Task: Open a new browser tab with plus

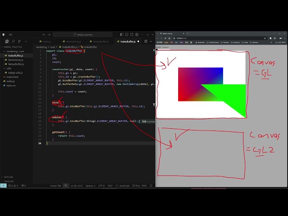Action: point(188,33)
